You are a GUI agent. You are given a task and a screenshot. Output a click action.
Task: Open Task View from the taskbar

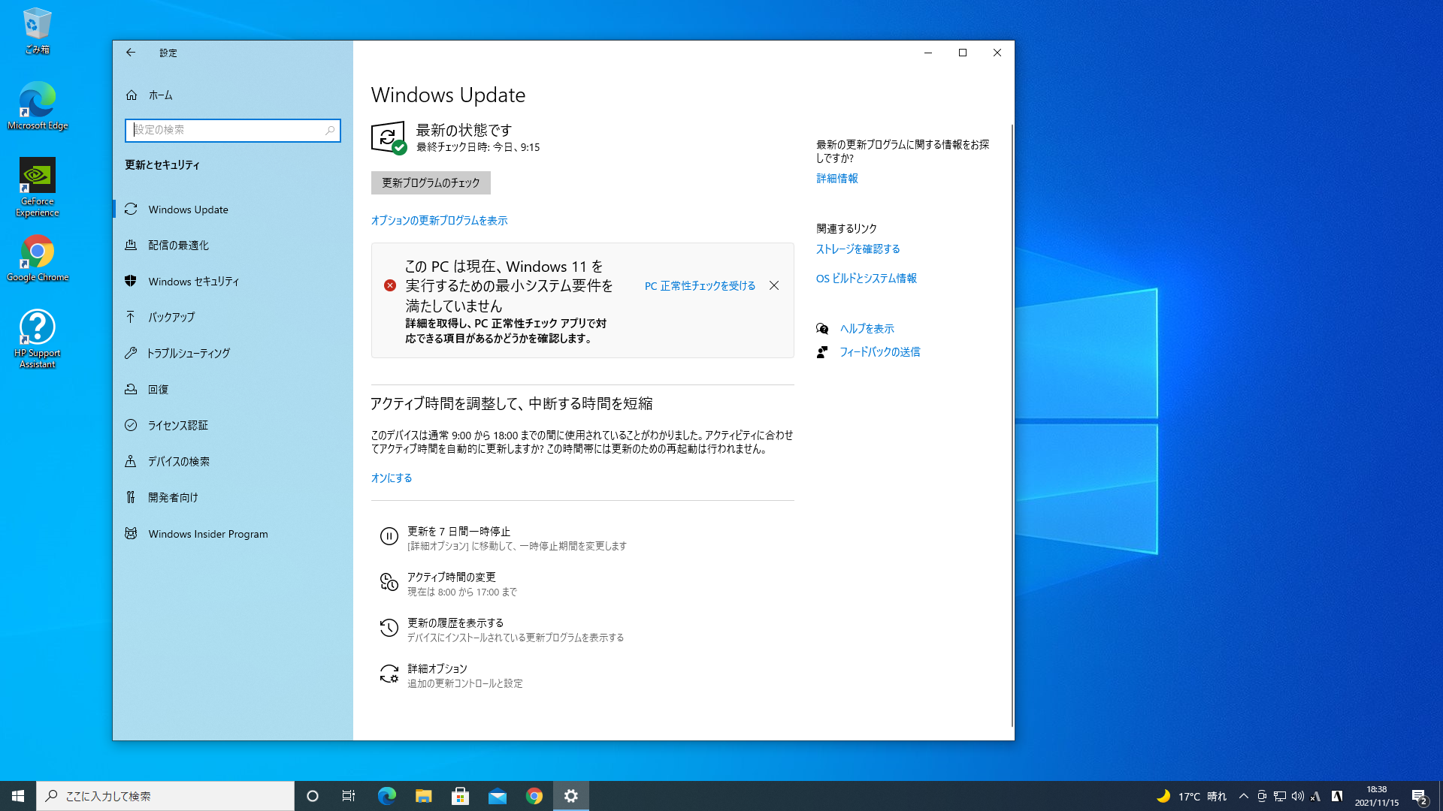[349, 795]
